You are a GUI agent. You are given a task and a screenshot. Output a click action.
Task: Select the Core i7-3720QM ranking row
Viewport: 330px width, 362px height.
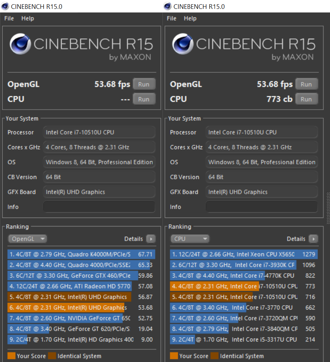[x=244, y=318]
